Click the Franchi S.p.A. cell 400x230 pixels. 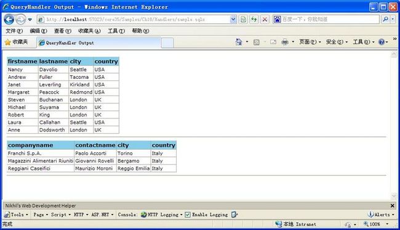pos(41,154)
